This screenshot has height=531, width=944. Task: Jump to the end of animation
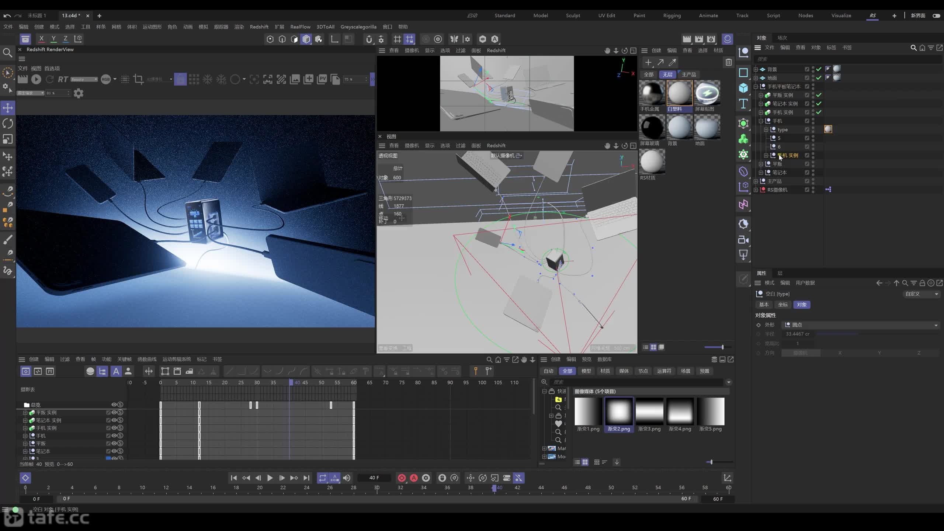306,478
